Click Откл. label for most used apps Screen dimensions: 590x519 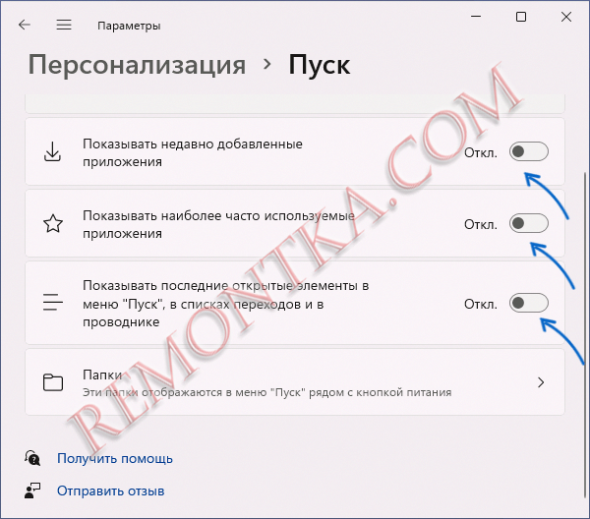tap(481, 225)
